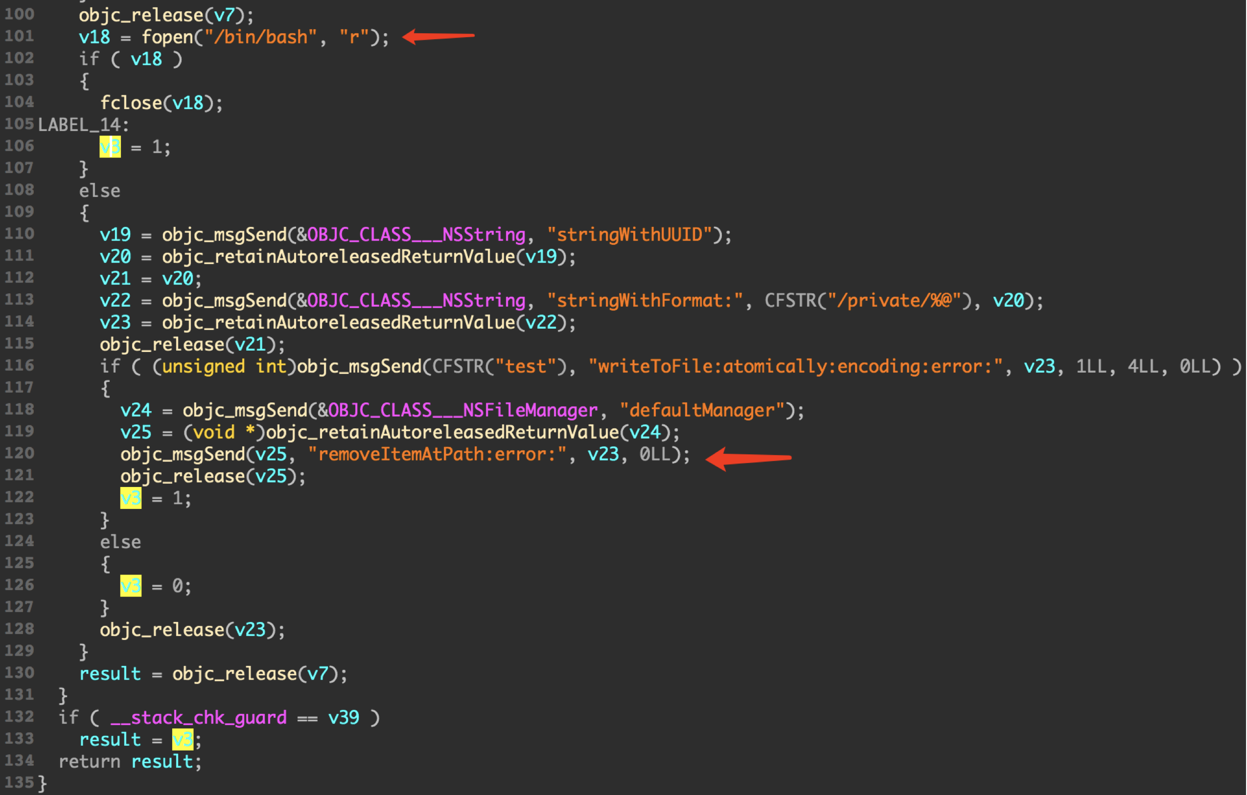Click the "writeToFile:atomically:encoding:error:" string
The height and width of the screenshot is (795, 1247).
(795, 366)
